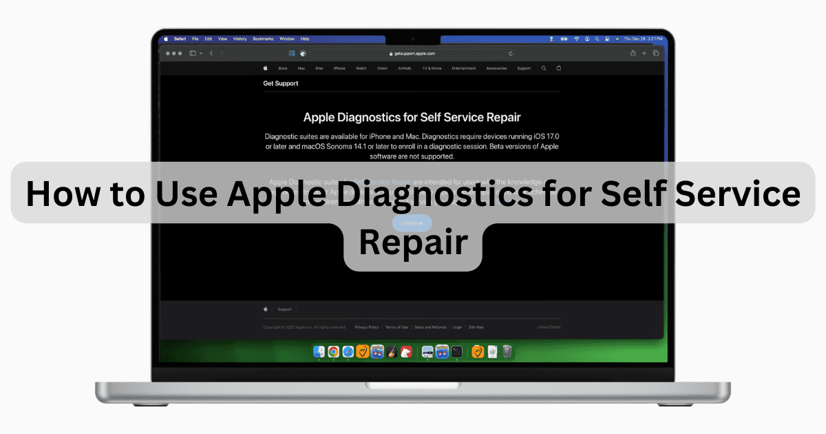
Task: Open the shopping bag icon on Apple nav
Action: click(559, 68)
